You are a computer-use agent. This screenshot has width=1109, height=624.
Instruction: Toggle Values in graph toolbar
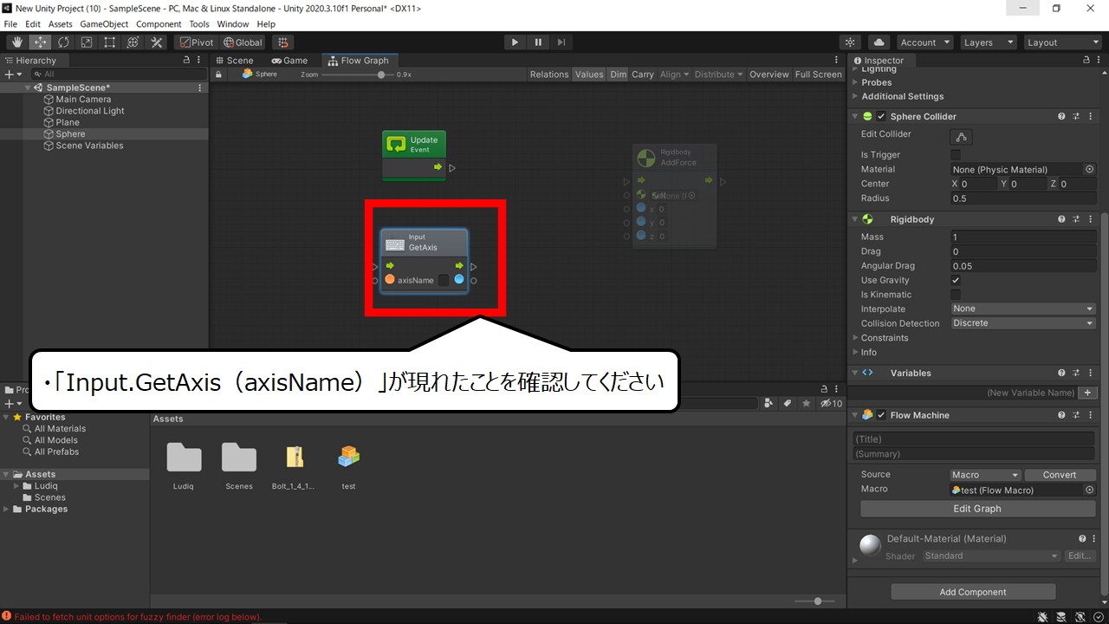pyautogui.click(x=589, y=75)
